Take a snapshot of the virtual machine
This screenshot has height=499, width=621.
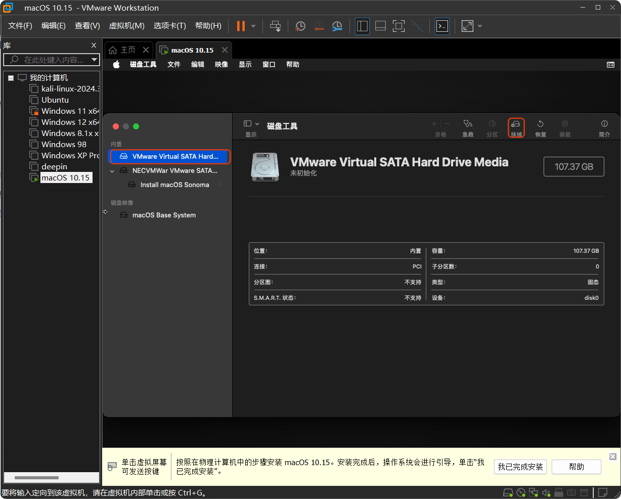click(300, 26)
